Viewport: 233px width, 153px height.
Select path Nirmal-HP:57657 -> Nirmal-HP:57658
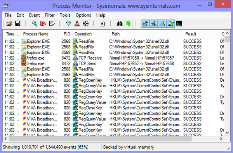pos(142,63)
